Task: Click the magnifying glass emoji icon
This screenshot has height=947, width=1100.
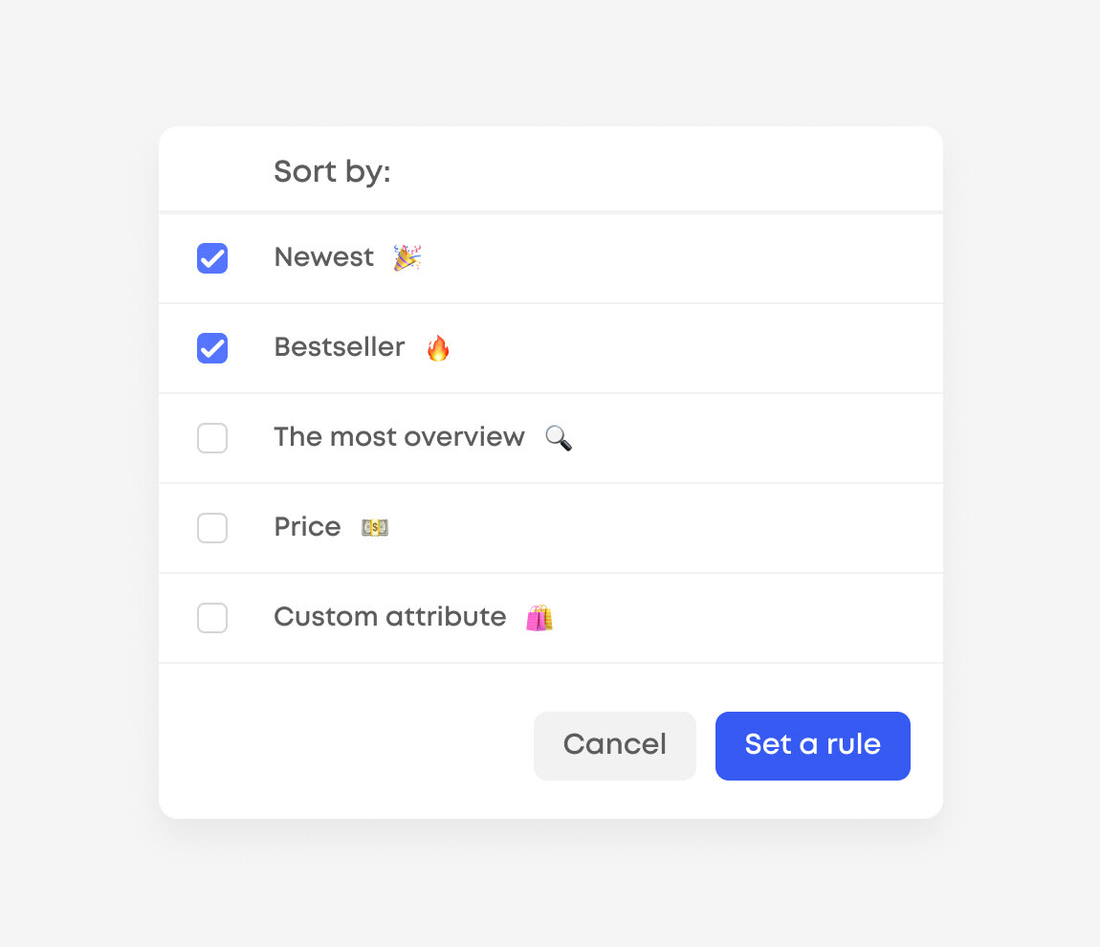Action: tap(559, 438)
